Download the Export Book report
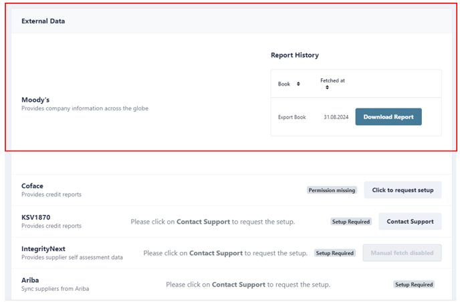Screen dimensions: 460x302 388,117
